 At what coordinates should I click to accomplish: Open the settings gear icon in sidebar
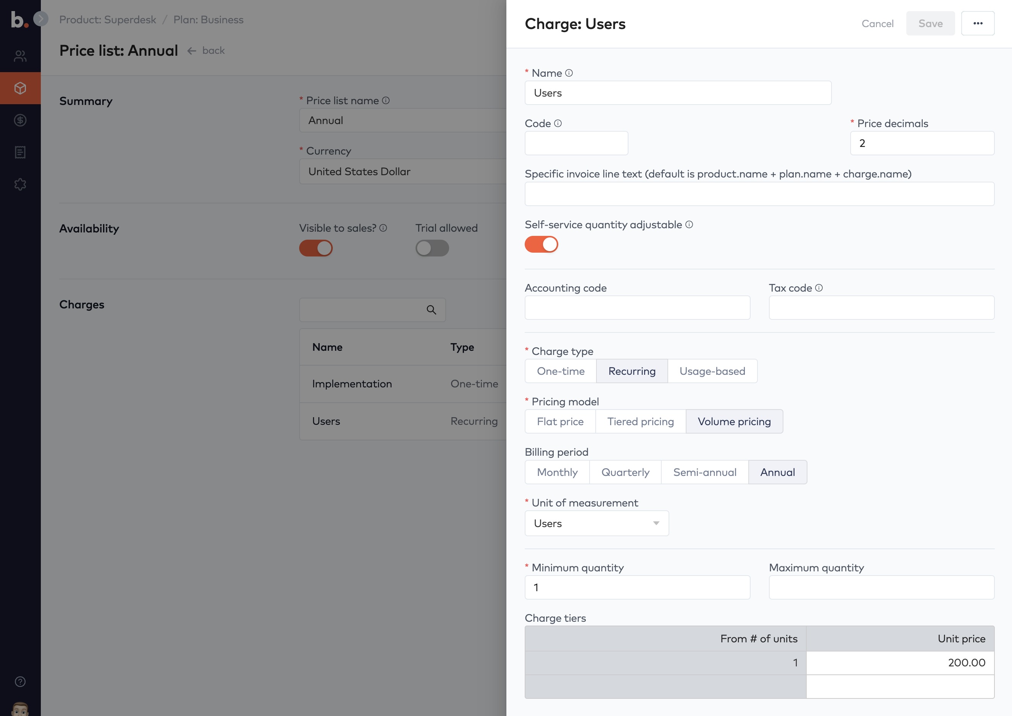[x=20, y=184]
